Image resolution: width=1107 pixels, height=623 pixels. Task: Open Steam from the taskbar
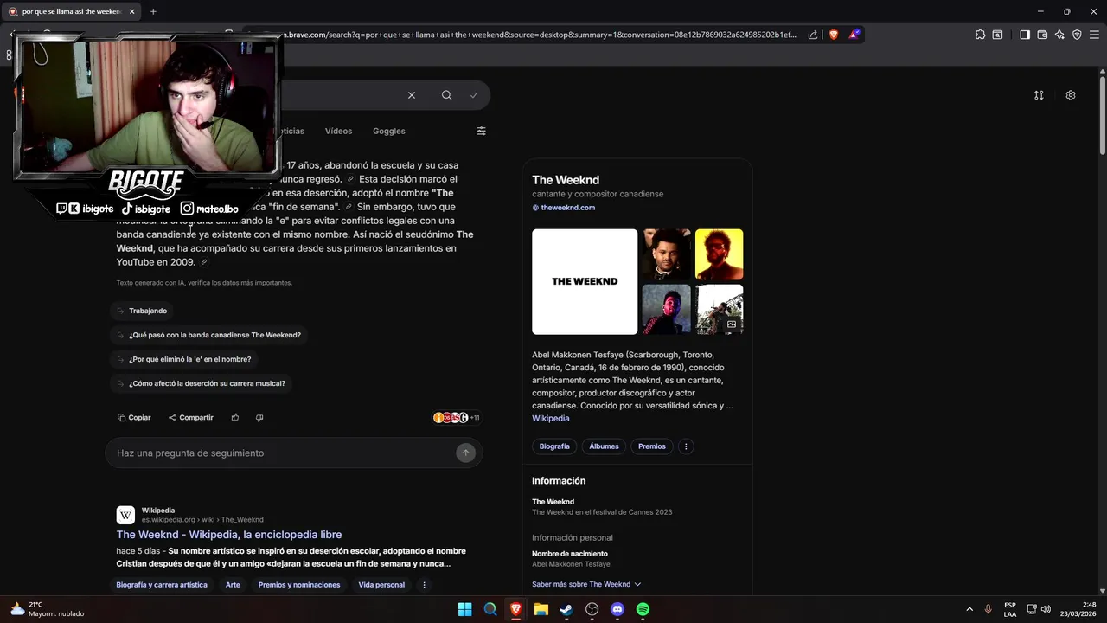click(x=566, y=609)
